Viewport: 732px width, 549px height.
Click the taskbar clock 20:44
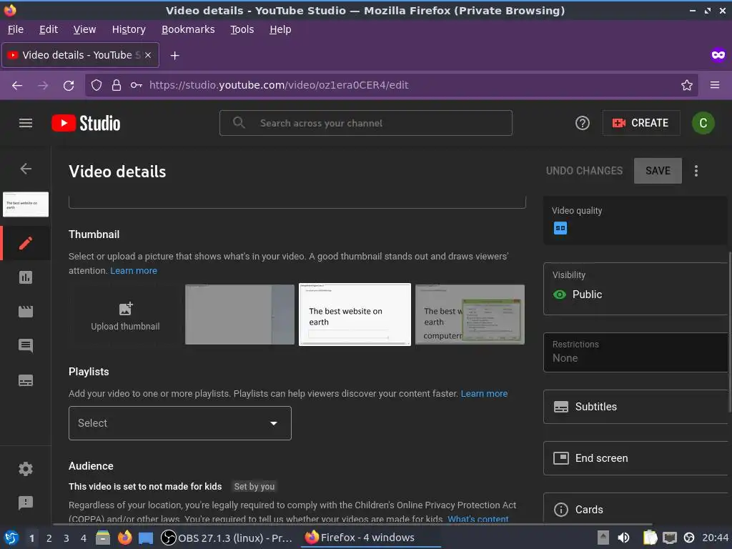pos(715,538)
